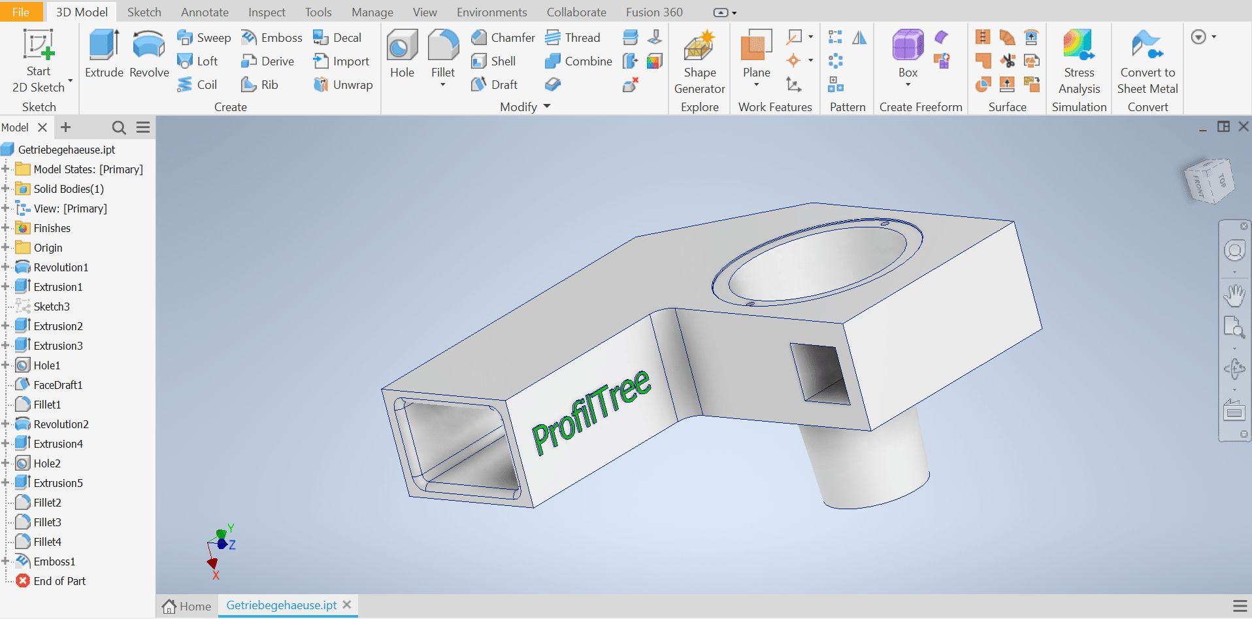Open the Fillet dropdown arrow
Screen dimensions: 1252x619
[443, 85]
